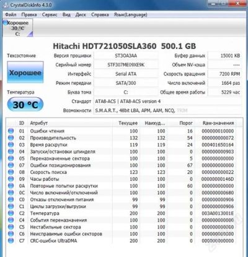Viewport: 248px width, 257px height.
Task: Click the serial number field STF307ME09XE9K
Action: coord(126,64)
